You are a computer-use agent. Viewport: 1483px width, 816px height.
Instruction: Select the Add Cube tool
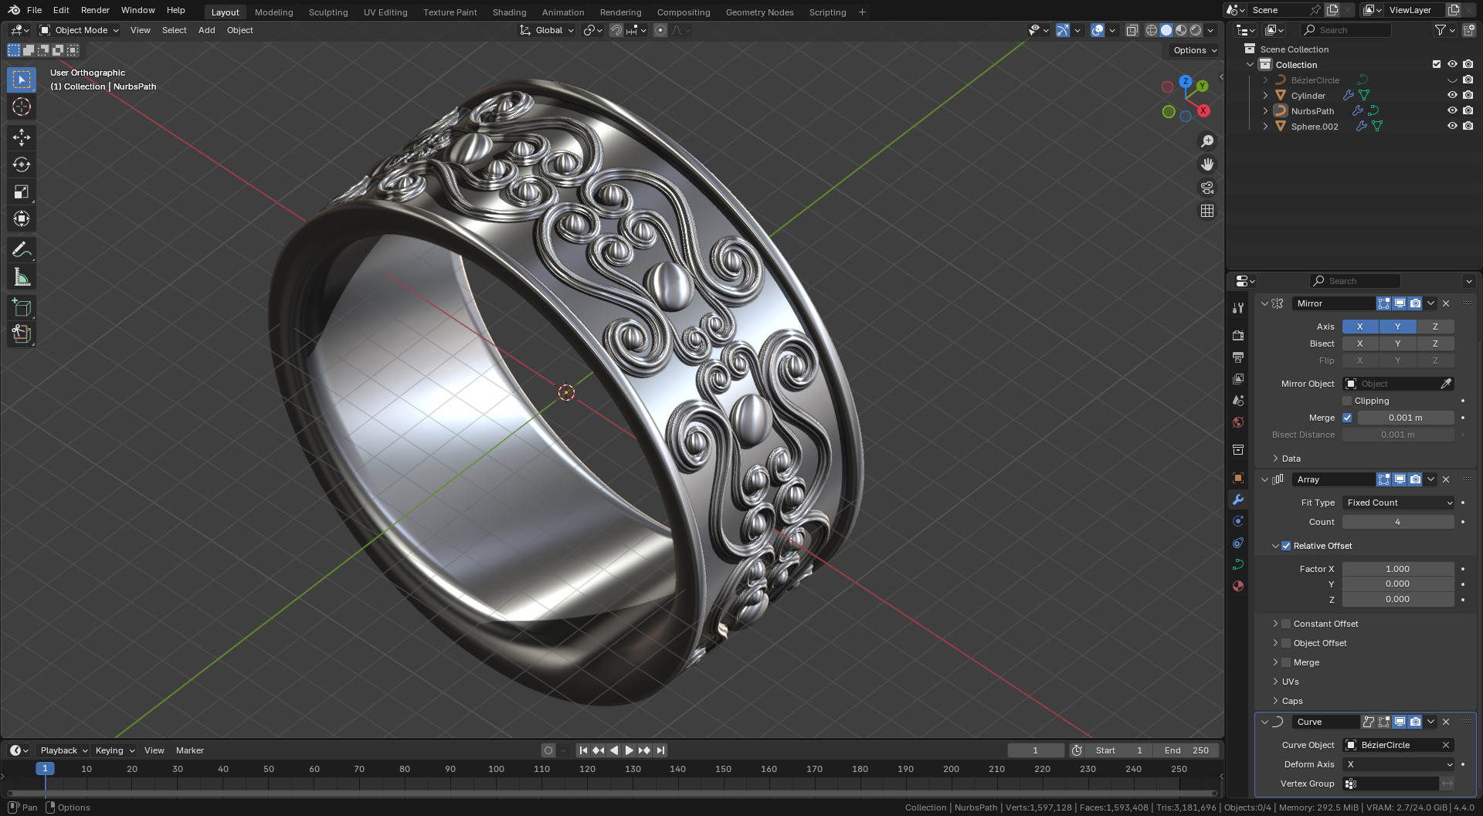pos(22,307)
